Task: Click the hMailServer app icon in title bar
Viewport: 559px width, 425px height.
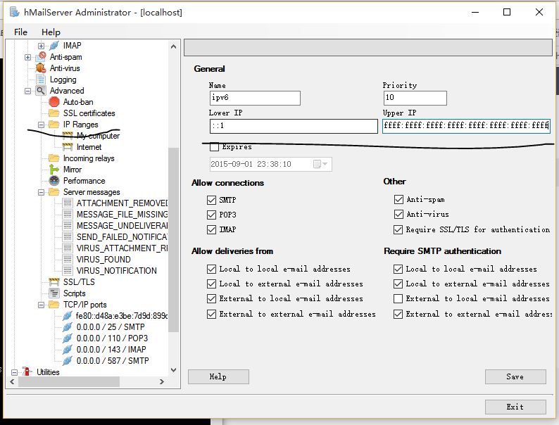Action: [14, 12]
